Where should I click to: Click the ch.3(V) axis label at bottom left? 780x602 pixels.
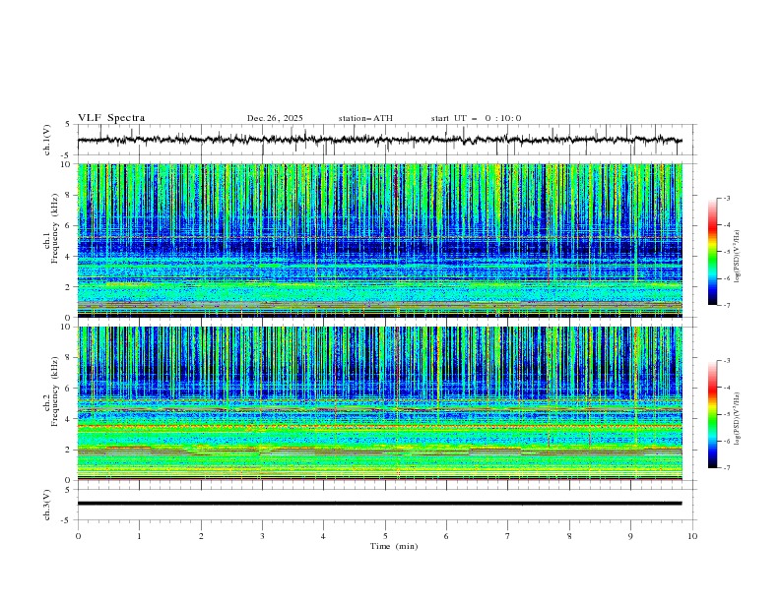pos(47,503)
